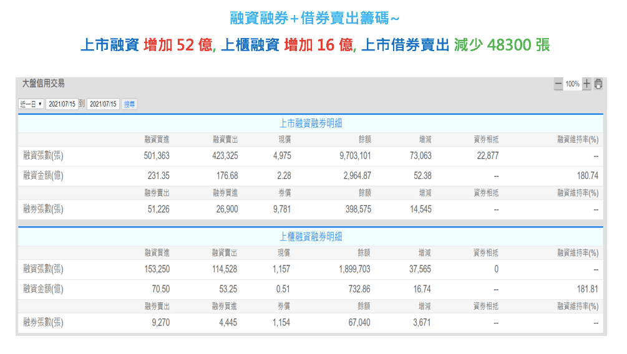This screenshot has width=627, height=354.
Task: Click the 上市 融資金額 change value 52.38
Action: click(422, 176)
